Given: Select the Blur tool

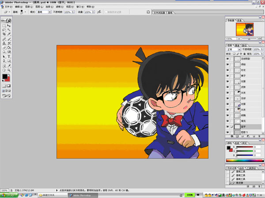Looking at the screenshot, I should pyautogui.click(x=4, y=51).
